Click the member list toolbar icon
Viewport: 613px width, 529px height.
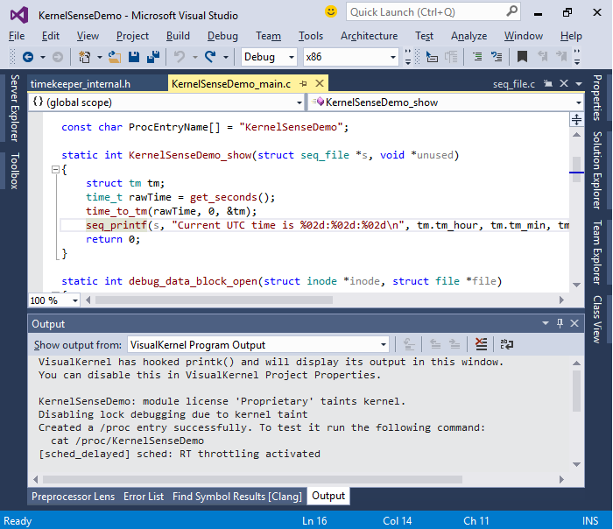[432, 57]
